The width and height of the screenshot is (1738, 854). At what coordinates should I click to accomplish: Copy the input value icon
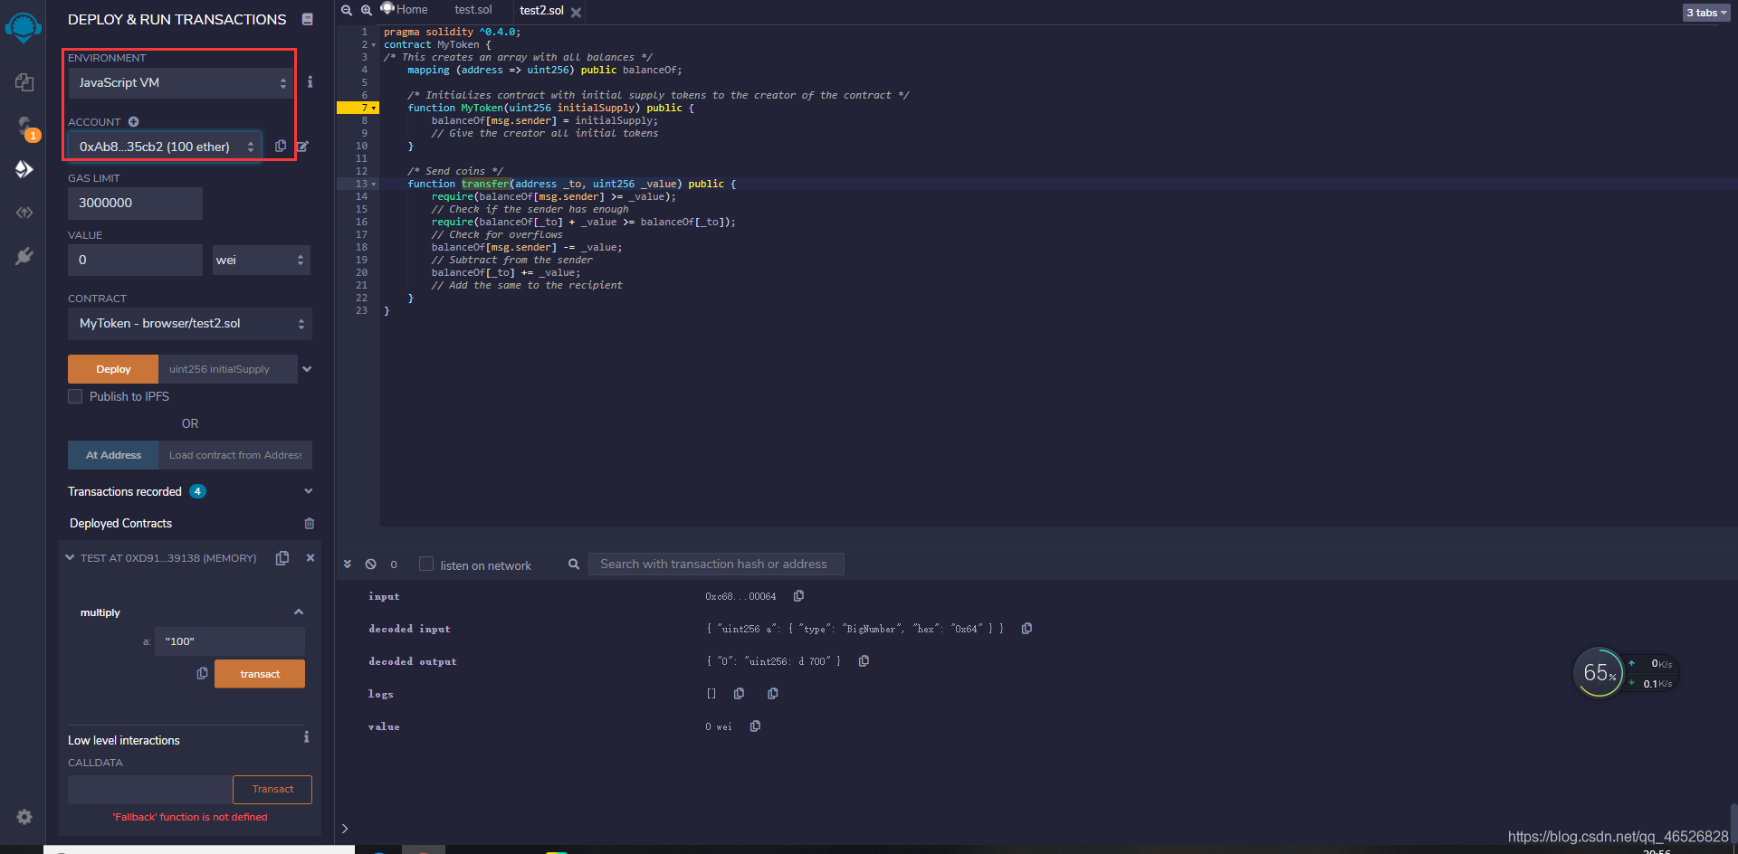(798, 595)
